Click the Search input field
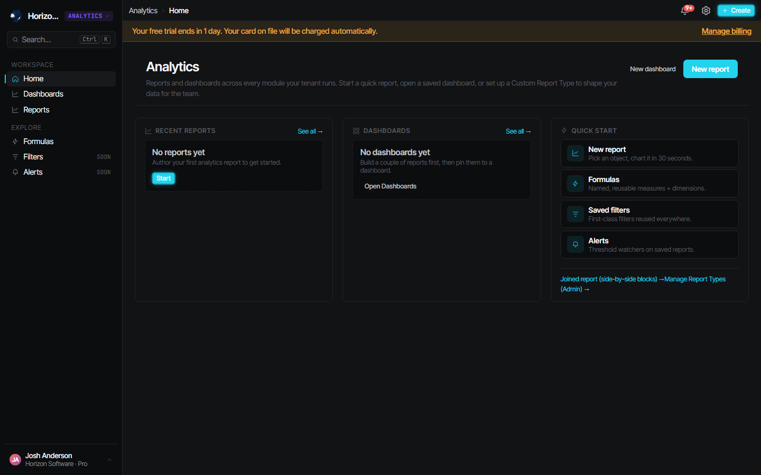Image resolution: width=761 pixels, height=475 pixels. coord(61,40)
